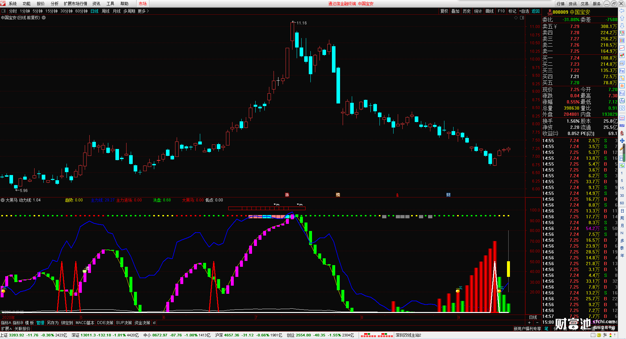Click the blue four-way move icon

click(x=622, y=141)
